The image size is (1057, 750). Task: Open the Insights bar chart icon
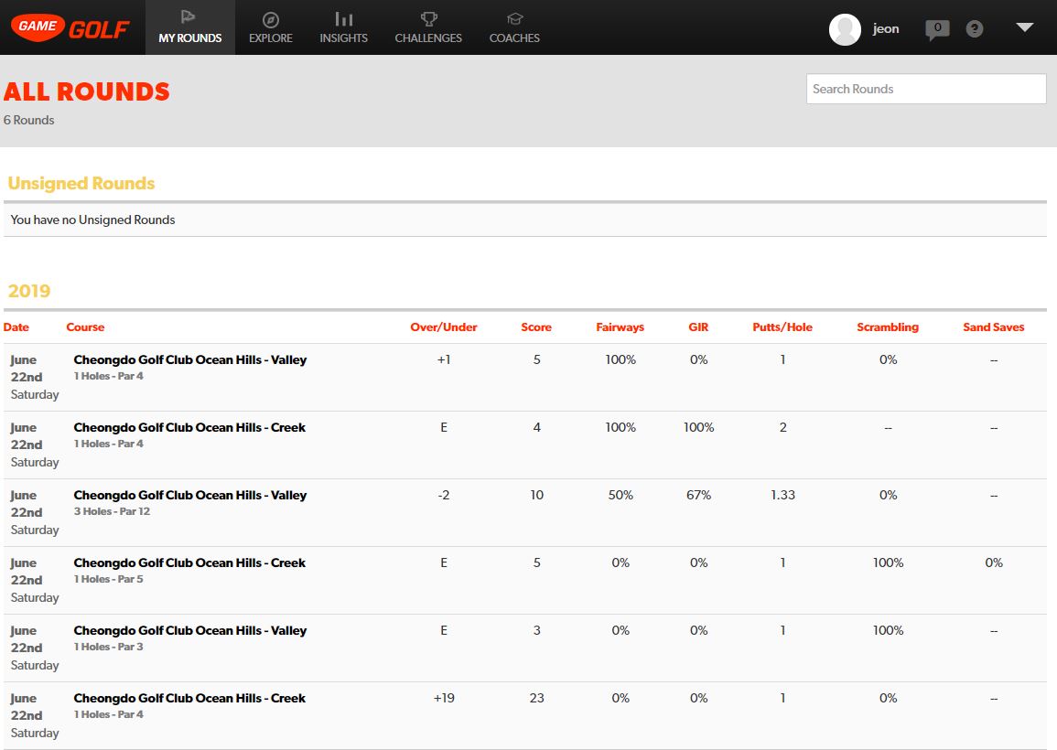[x=343, y=19]
